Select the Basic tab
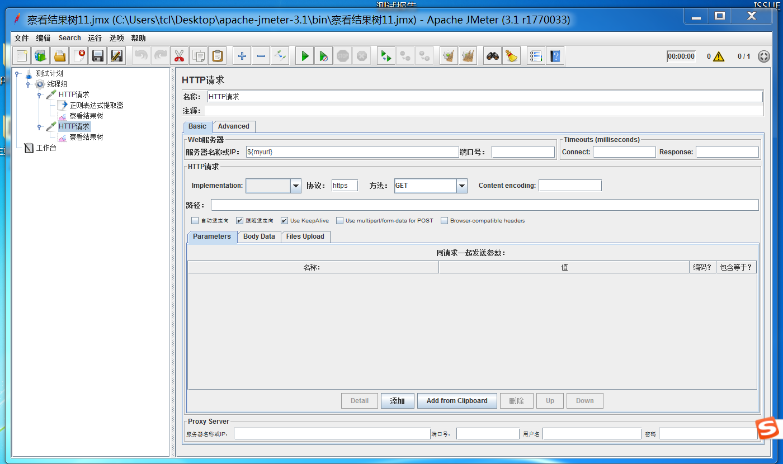Image resolution: width=783 pixels, height=464 pixels. pyautogui.click(x=197, y=126)
